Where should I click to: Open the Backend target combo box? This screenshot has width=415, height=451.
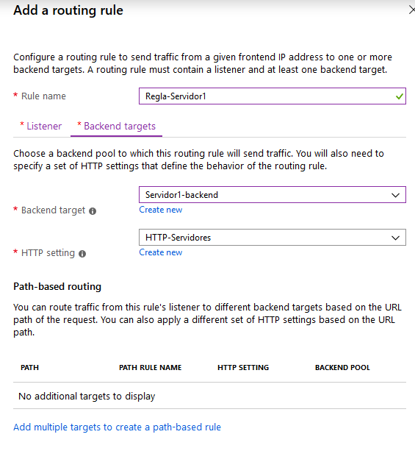coord(273,195)
